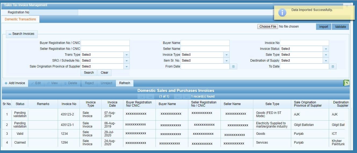This screenshot has height=153, width=357.
Task: Open the Sale Type dropdown
Action: (x=326, y=55)
